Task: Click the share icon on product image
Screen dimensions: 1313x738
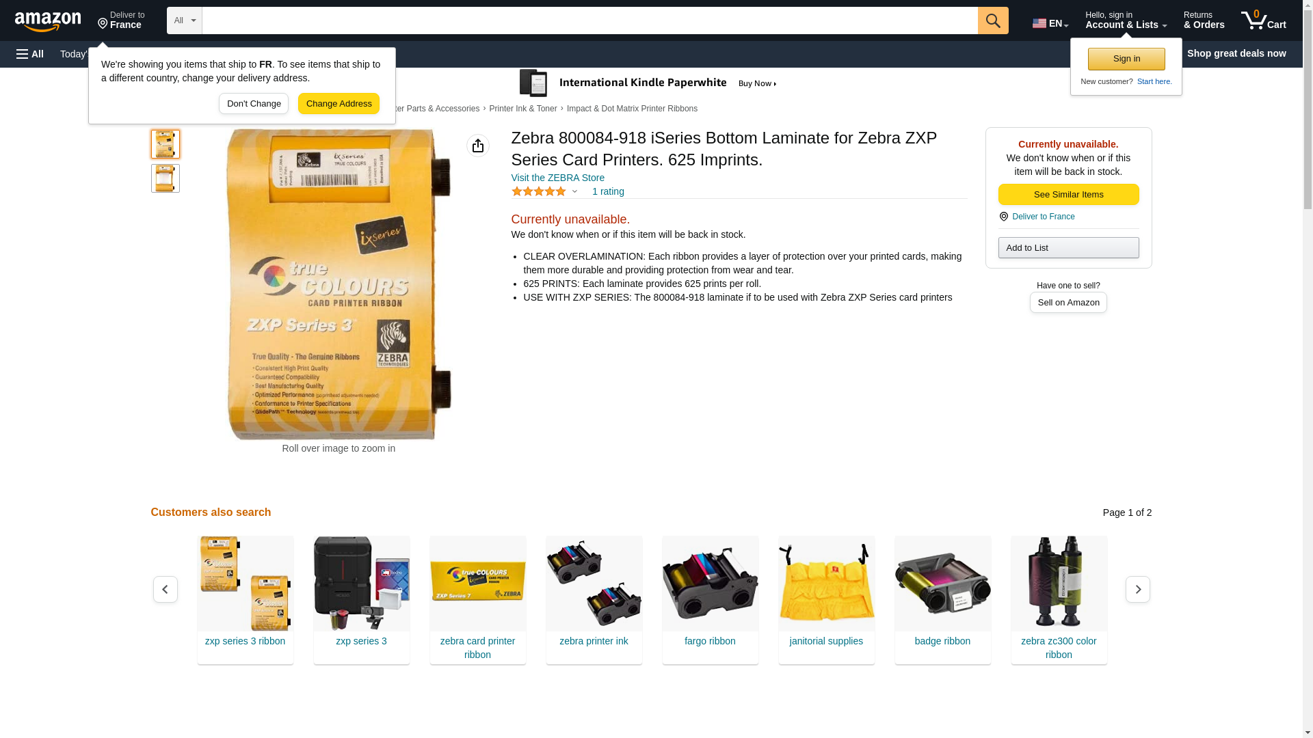Action: point(478,146)
